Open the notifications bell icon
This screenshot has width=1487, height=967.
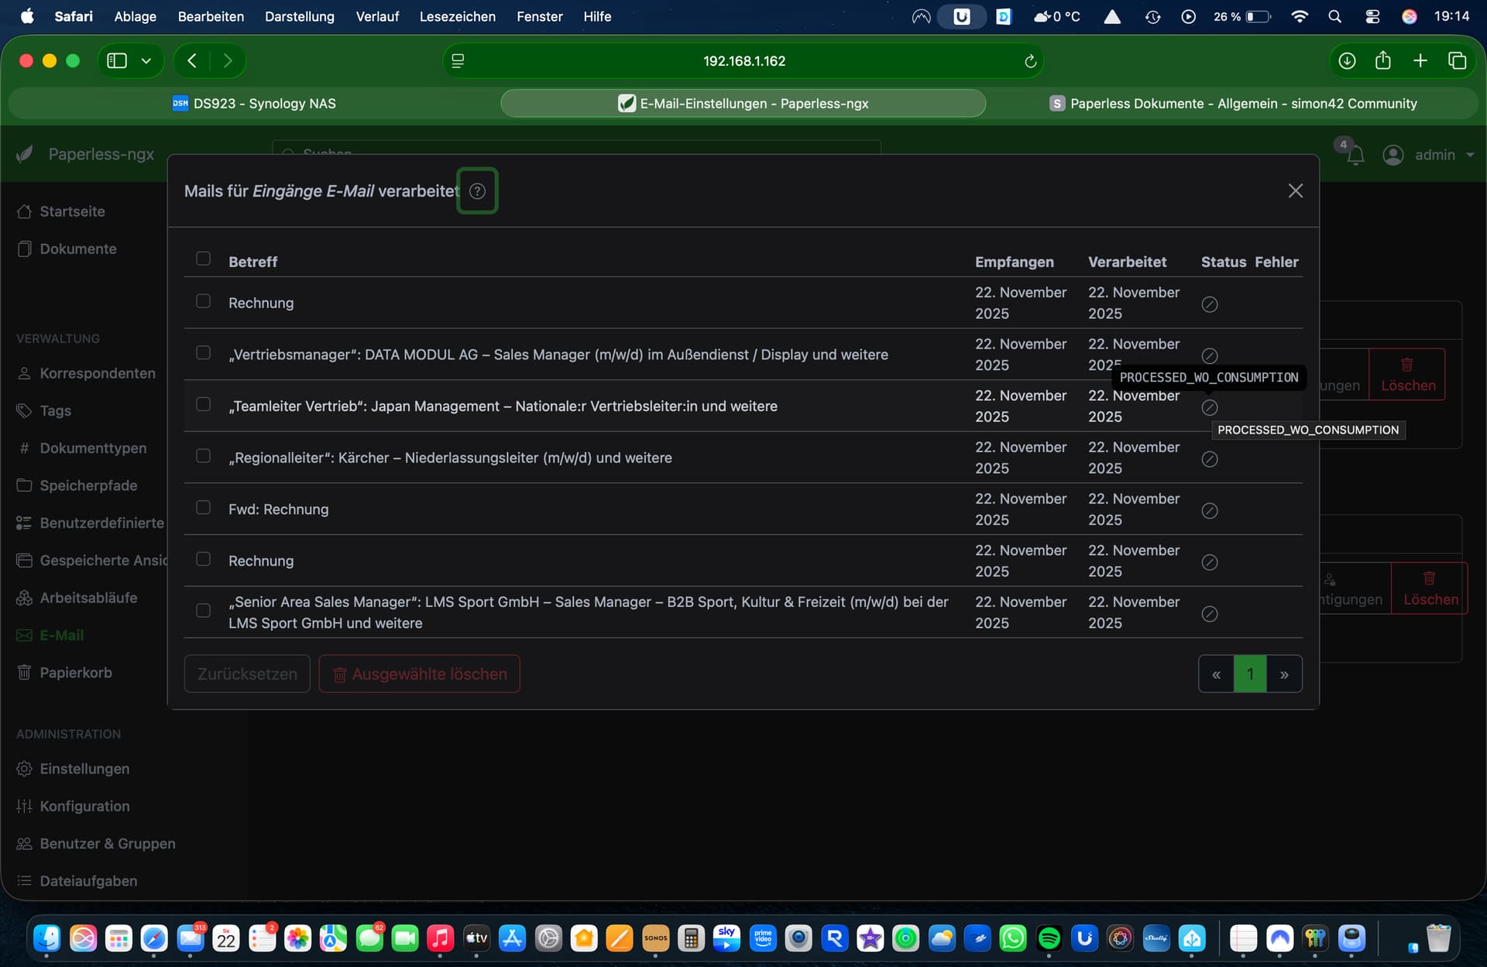pos(1355,156)
